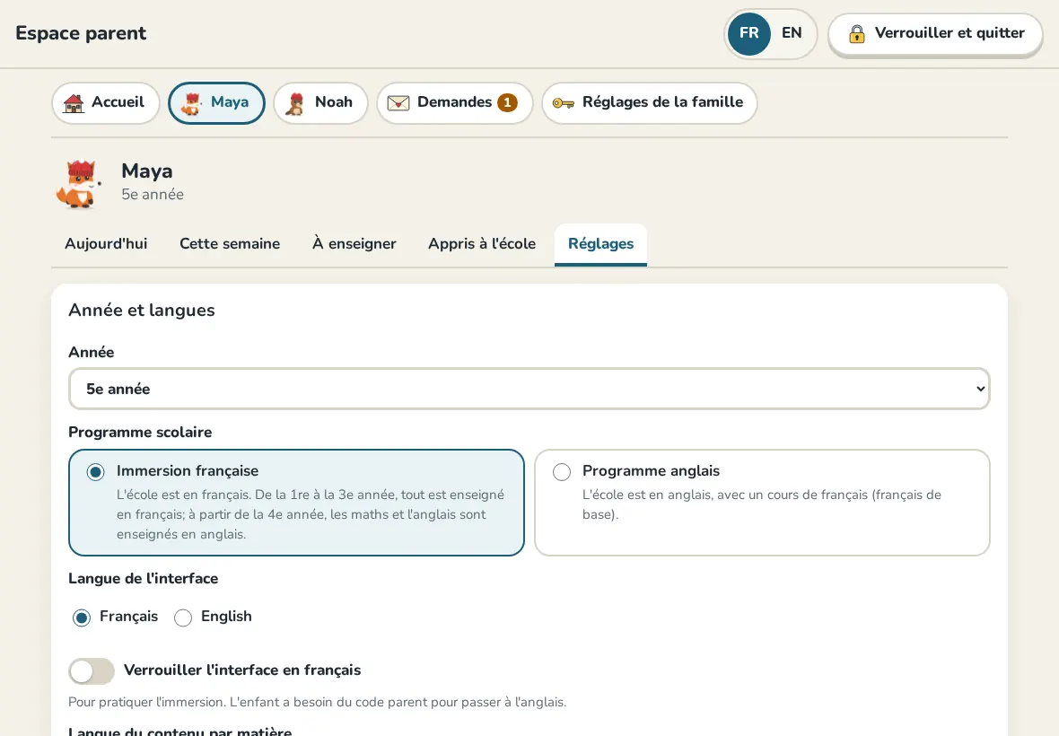
Task: Open Réglages de la famille
Action: click(649, 102)
